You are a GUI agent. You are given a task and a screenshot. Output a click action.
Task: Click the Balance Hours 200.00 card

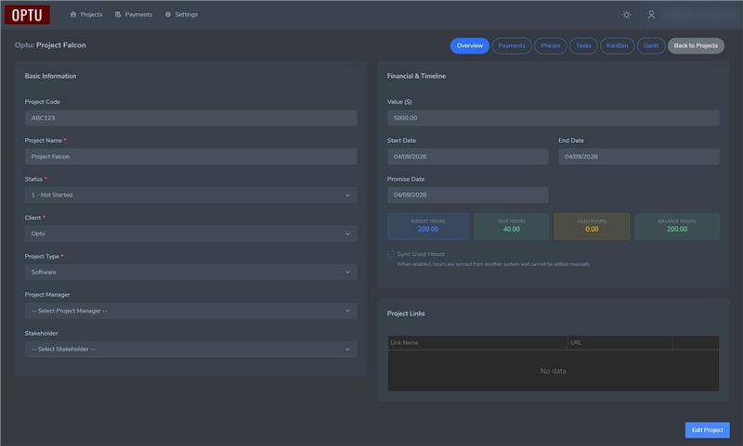click(x=677, y=226)
